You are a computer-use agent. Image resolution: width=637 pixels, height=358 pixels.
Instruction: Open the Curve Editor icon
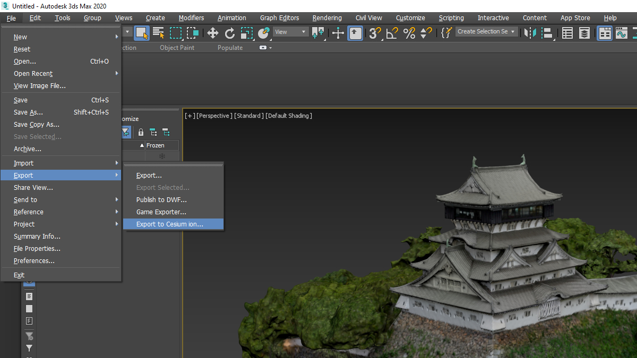621,33
